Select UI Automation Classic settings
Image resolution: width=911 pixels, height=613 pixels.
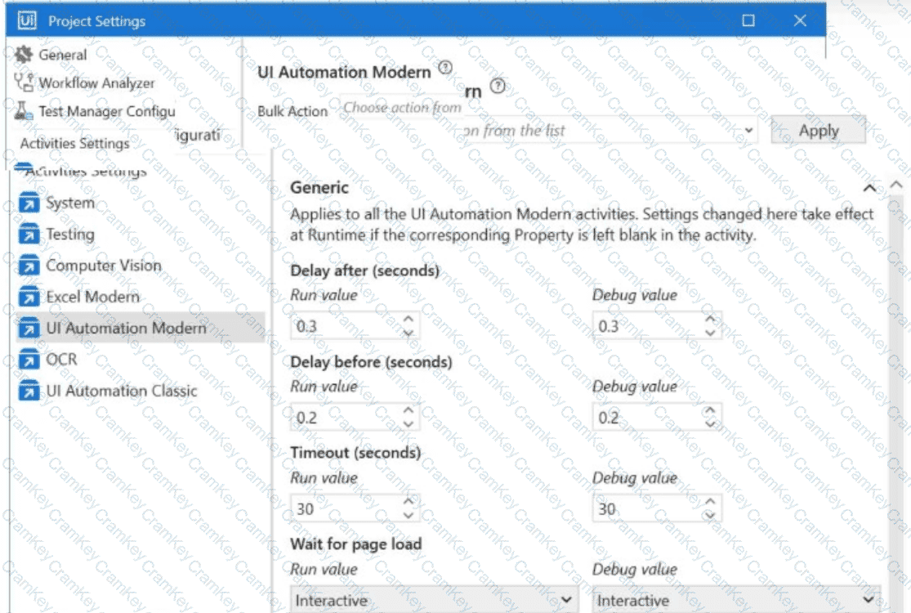point(122,391)
